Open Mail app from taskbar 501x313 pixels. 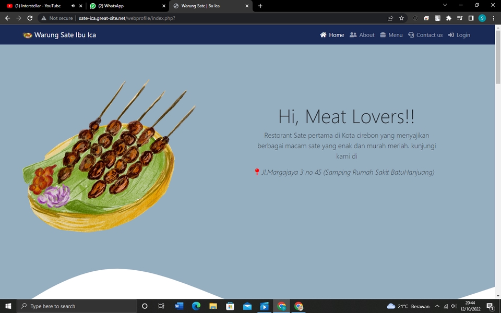click(x=247, y=306)
